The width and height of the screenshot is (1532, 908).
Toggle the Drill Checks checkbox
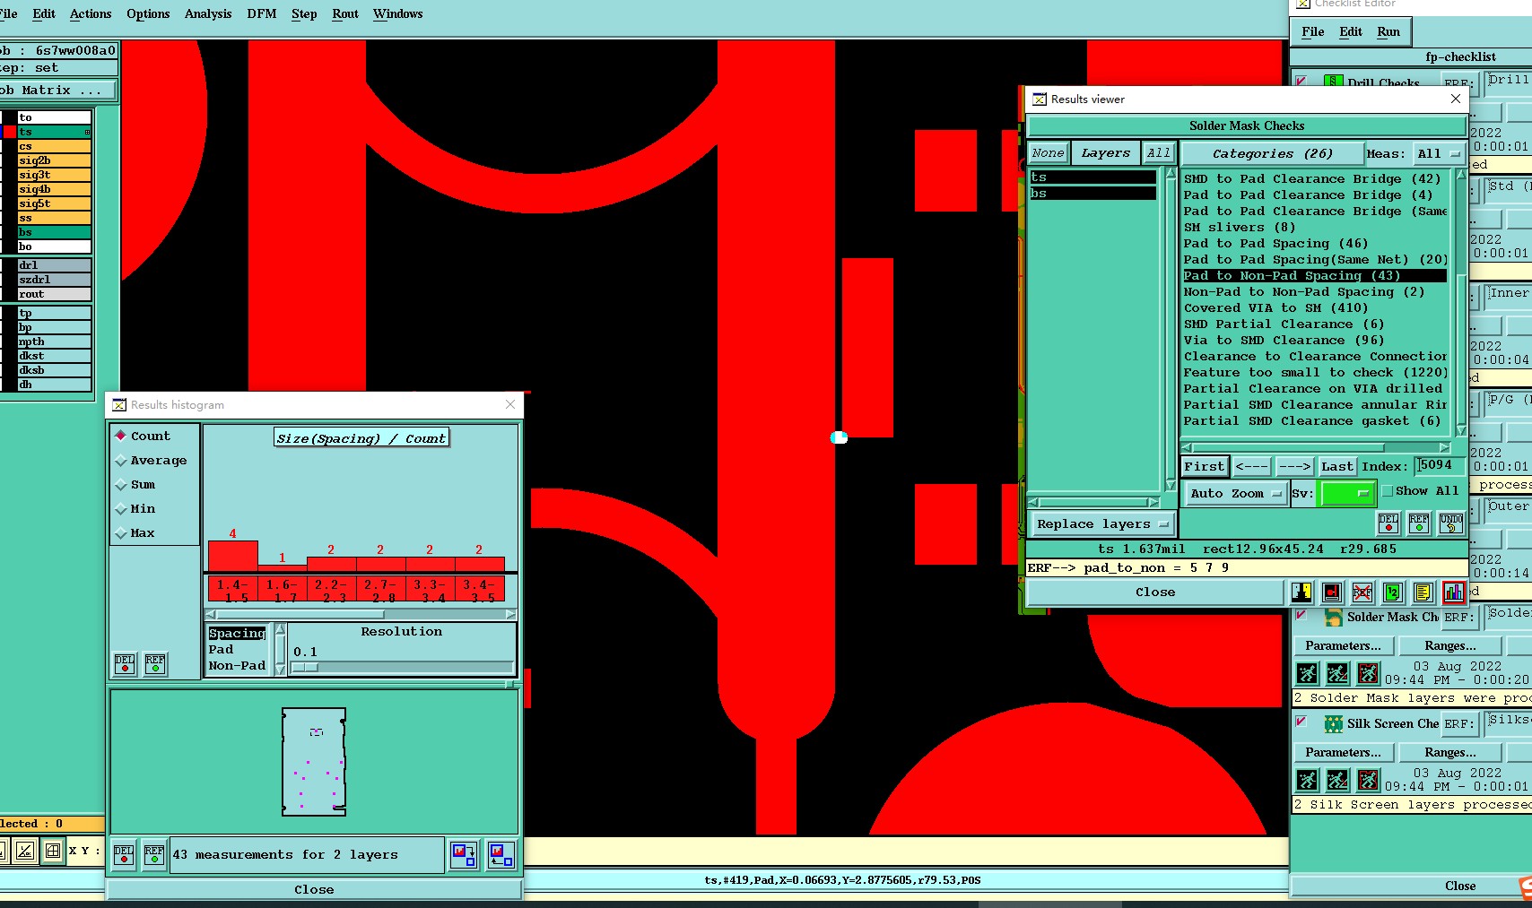click(1301, 82)
